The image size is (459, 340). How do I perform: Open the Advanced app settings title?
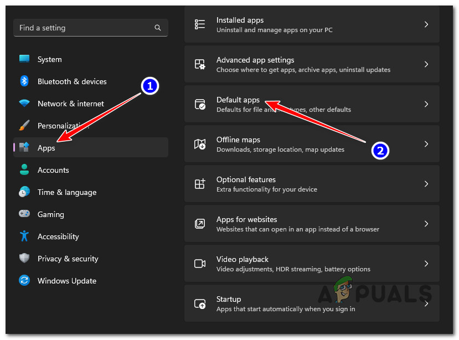pyautogui.click(x=255, y=60)
